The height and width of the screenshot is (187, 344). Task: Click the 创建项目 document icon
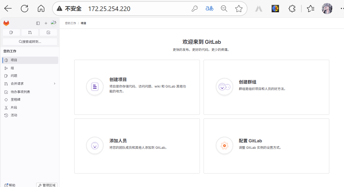click(95, 87)
